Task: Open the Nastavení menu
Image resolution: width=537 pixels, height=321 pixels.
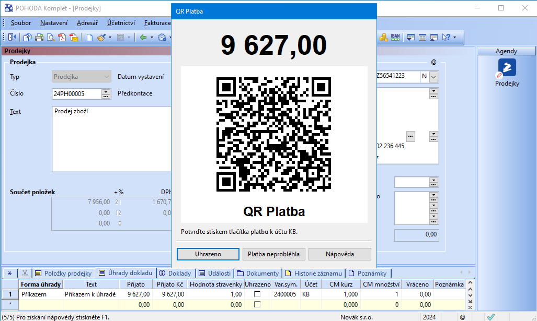Action: click(54, 23)
